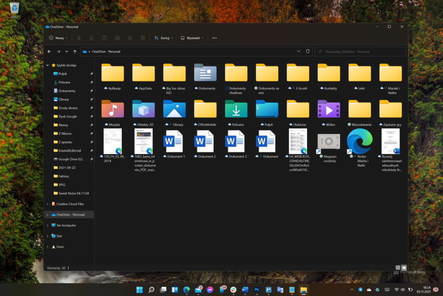Click the Delete trash icon in the toolbar
The image size is (443, 296).
pos(143,38)
